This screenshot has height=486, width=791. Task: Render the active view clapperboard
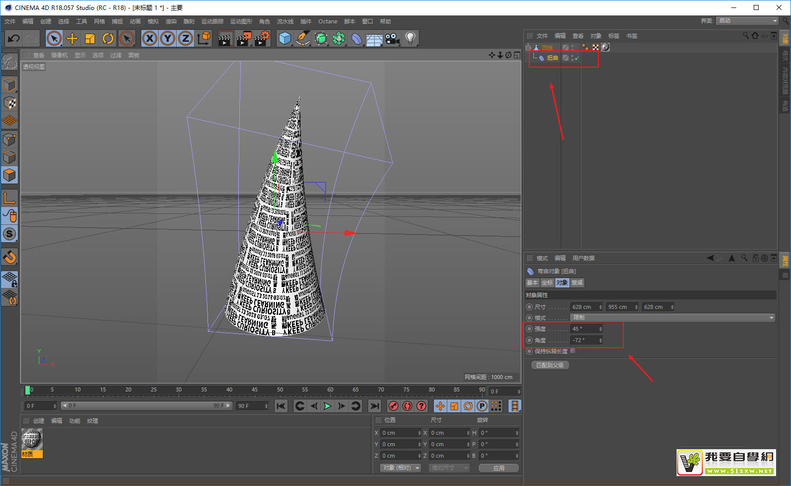(226, 38)
